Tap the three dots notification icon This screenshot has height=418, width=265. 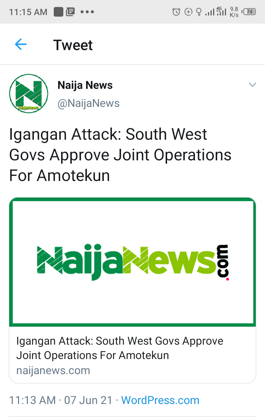(x=87, y=12)
